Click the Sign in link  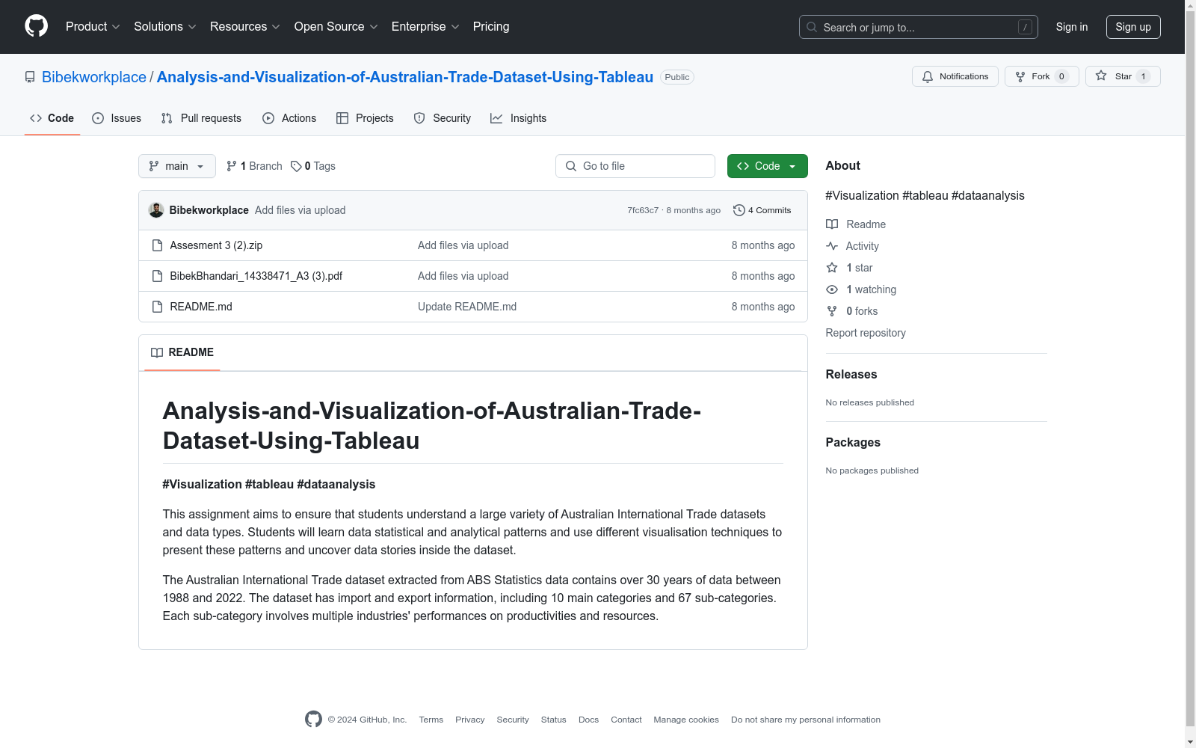pos(1072,27)
